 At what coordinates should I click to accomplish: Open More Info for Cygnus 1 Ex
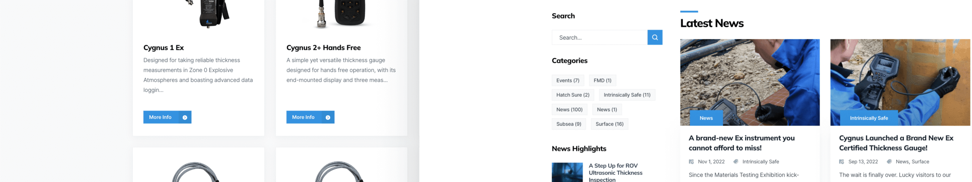tap(167, 117)
